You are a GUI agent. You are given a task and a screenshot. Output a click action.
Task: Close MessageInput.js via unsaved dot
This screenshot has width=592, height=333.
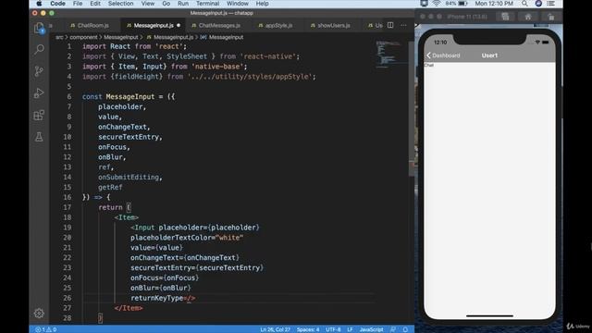pos(179,25)
